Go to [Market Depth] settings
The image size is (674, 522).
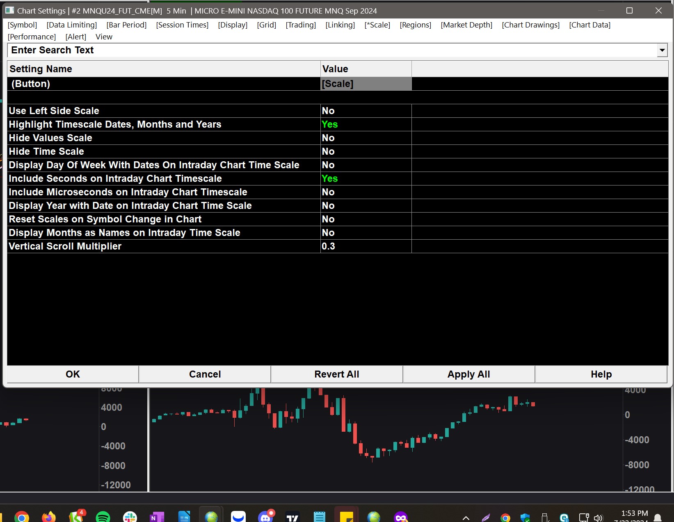(x=466, y=25)
